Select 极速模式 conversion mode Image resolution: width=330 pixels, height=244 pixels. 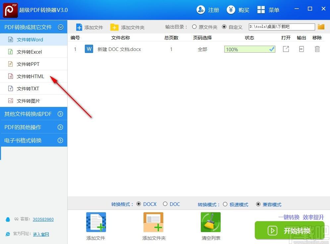(225, 204)
